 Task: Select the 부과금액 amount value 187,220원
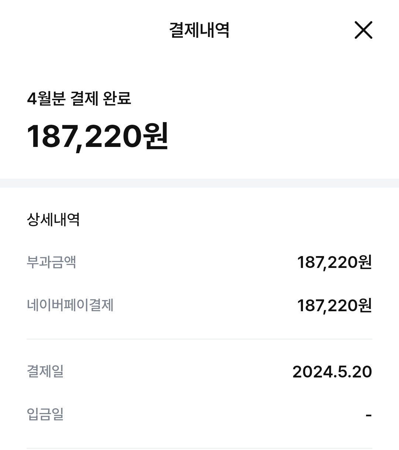pyautogui.click(x=334, y=262)
